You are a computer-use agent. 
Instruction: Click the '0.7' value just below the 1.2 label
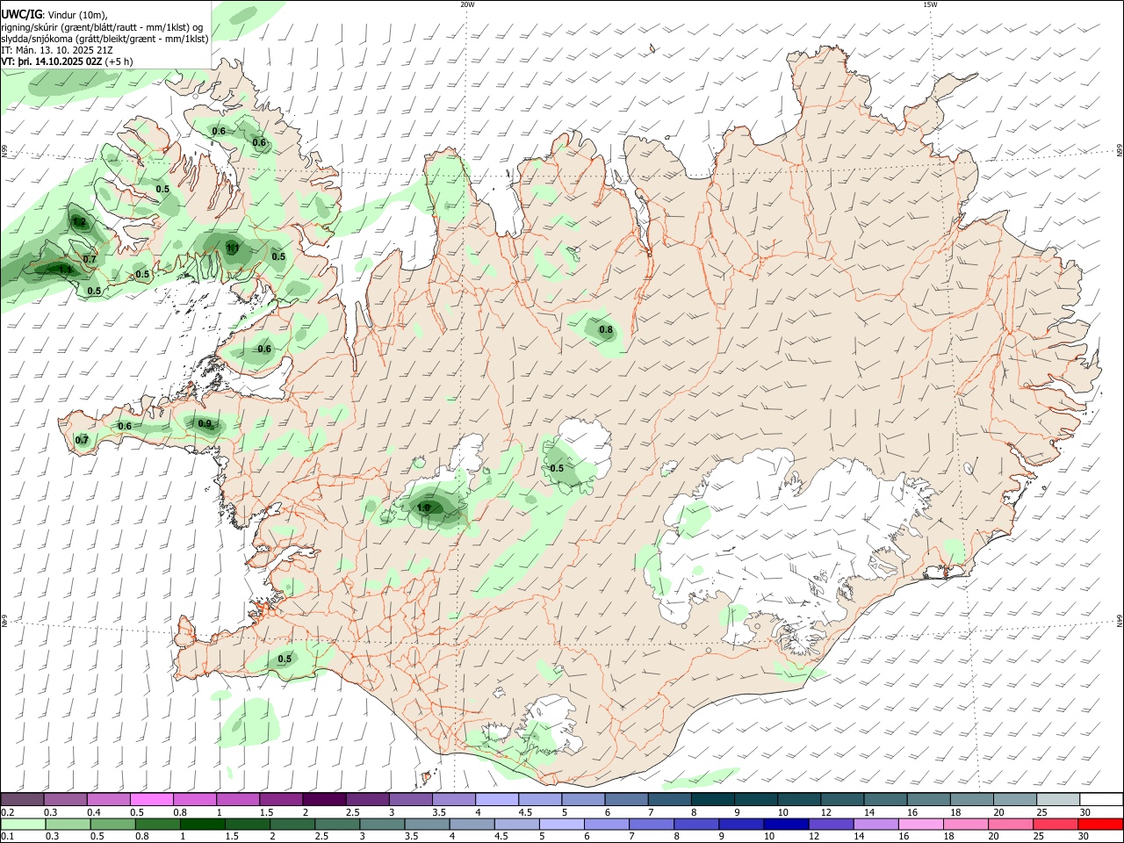[90, 259]
